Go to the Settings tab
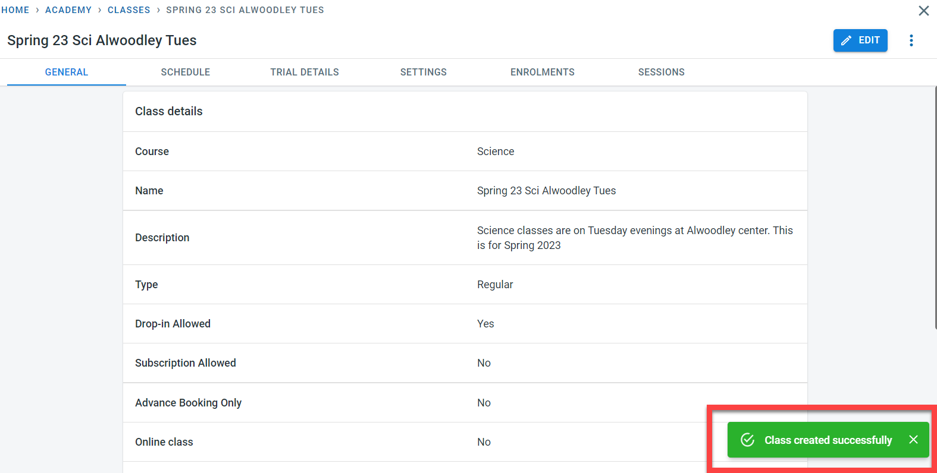This screenshot has width=937, height=473. pyautogui.click(x=423, y=72)
